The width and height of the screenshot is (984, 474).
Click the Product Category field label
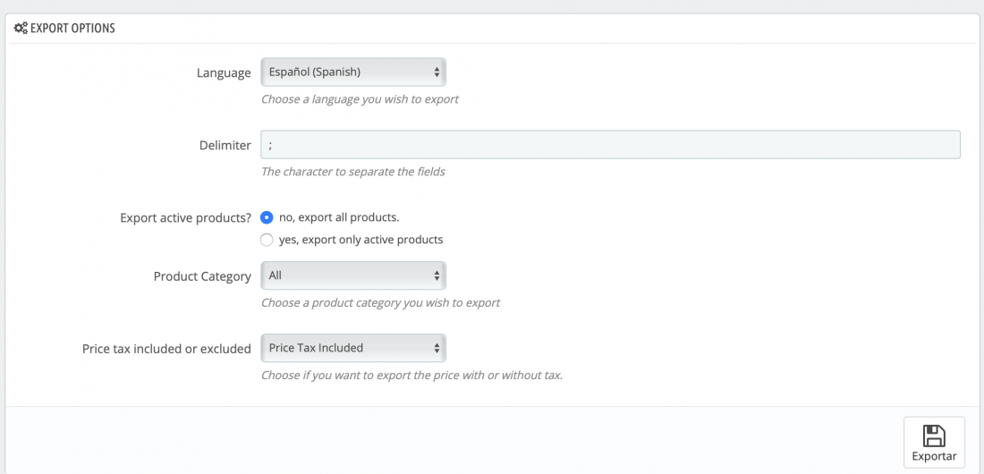(202, 277)
